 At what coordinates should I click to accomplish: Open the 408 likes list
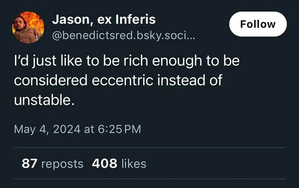(x=119, y=163)
